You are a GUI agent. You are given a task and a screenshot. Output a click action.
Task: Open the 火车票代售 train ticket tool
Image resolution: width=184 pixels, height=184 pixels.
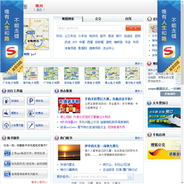13,125
